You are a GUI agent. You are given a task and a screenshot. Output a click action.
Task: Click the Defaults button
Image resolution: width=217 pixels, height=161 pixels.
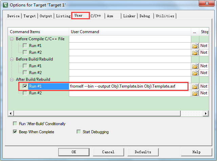pyautogui.click(x=143, y=152)
